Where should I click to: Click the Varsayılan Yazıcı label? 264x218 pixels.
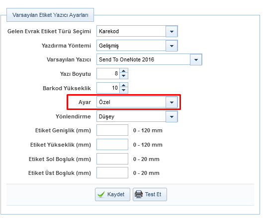pyautogui.click(x=69, y=60)
